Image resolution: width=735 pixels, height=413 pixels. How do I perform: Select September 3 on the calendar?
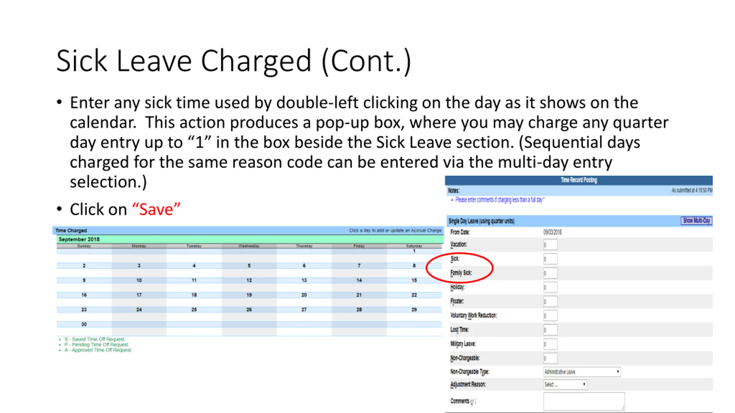[x=139, y=266]
